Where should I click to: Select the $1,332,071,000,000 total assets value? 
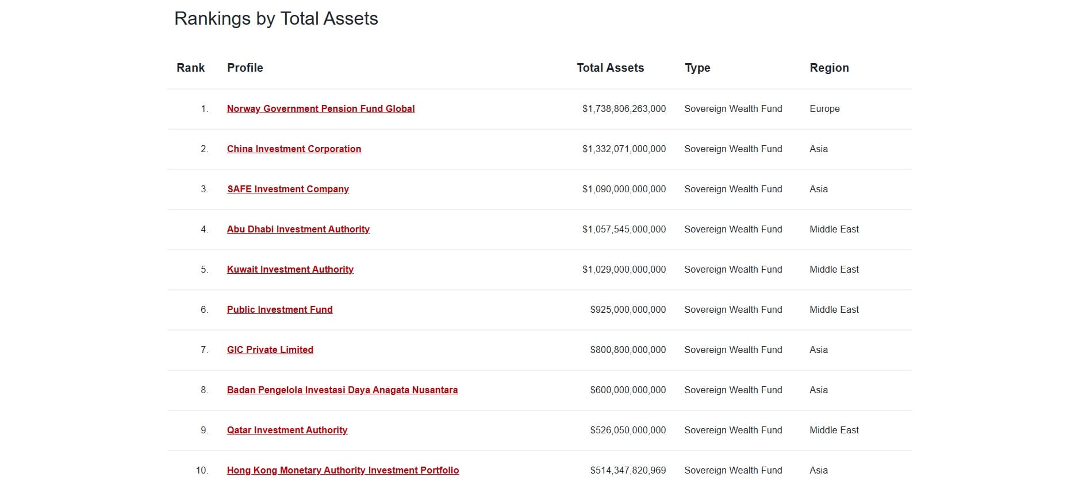(624, 149)
